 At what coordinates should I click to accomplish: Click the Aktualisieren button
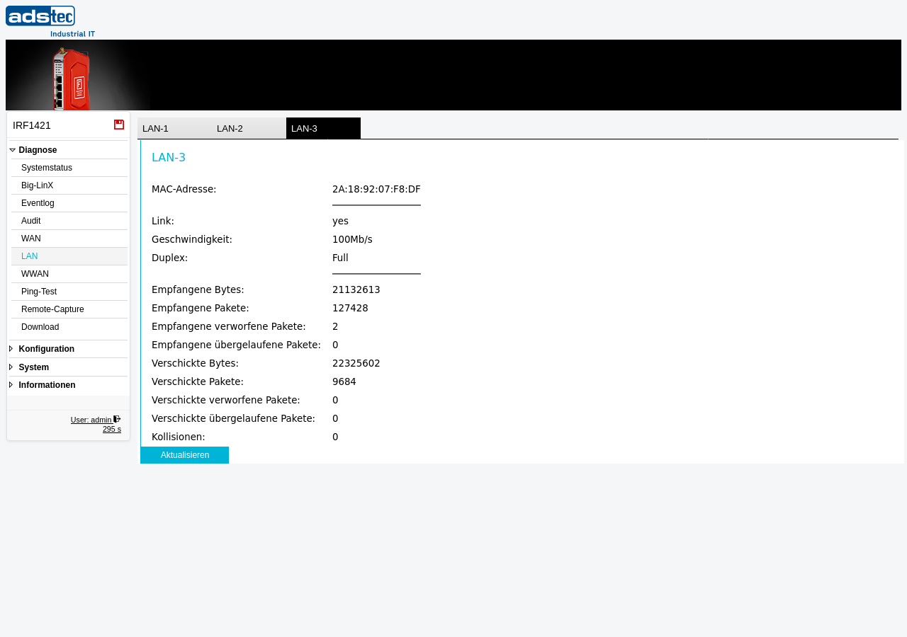tap(184, 455)
